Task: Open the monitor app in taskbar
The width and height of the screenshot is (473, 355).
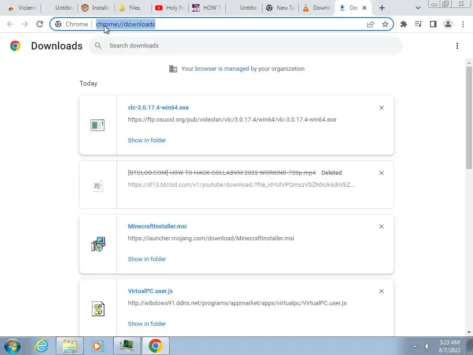Action: click(x=127, y=346)
